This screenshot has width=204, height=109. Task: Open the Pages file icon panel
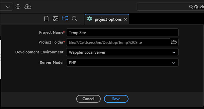pos(46,19)
